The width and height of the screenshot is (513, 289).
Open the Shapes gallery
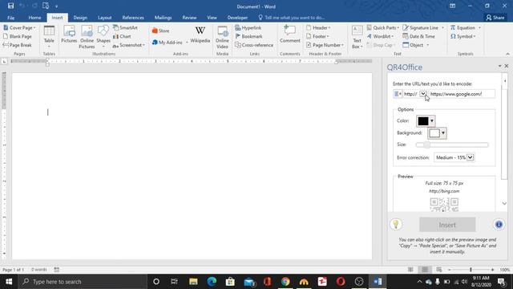[103, 37]
